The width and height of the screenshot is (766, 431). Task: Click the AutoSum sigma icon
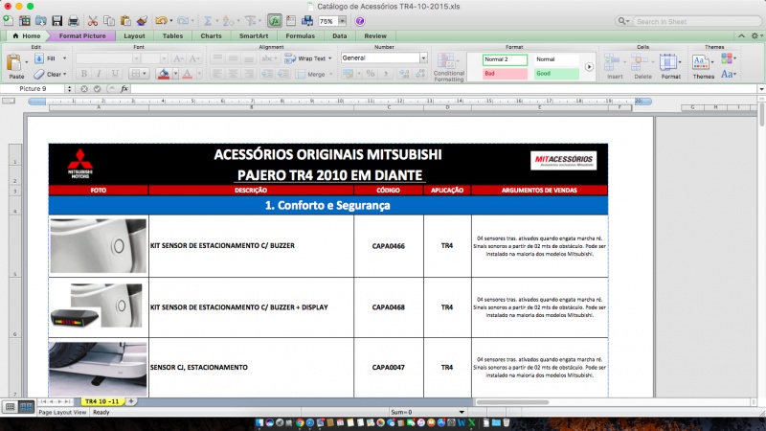click(208, 21)
